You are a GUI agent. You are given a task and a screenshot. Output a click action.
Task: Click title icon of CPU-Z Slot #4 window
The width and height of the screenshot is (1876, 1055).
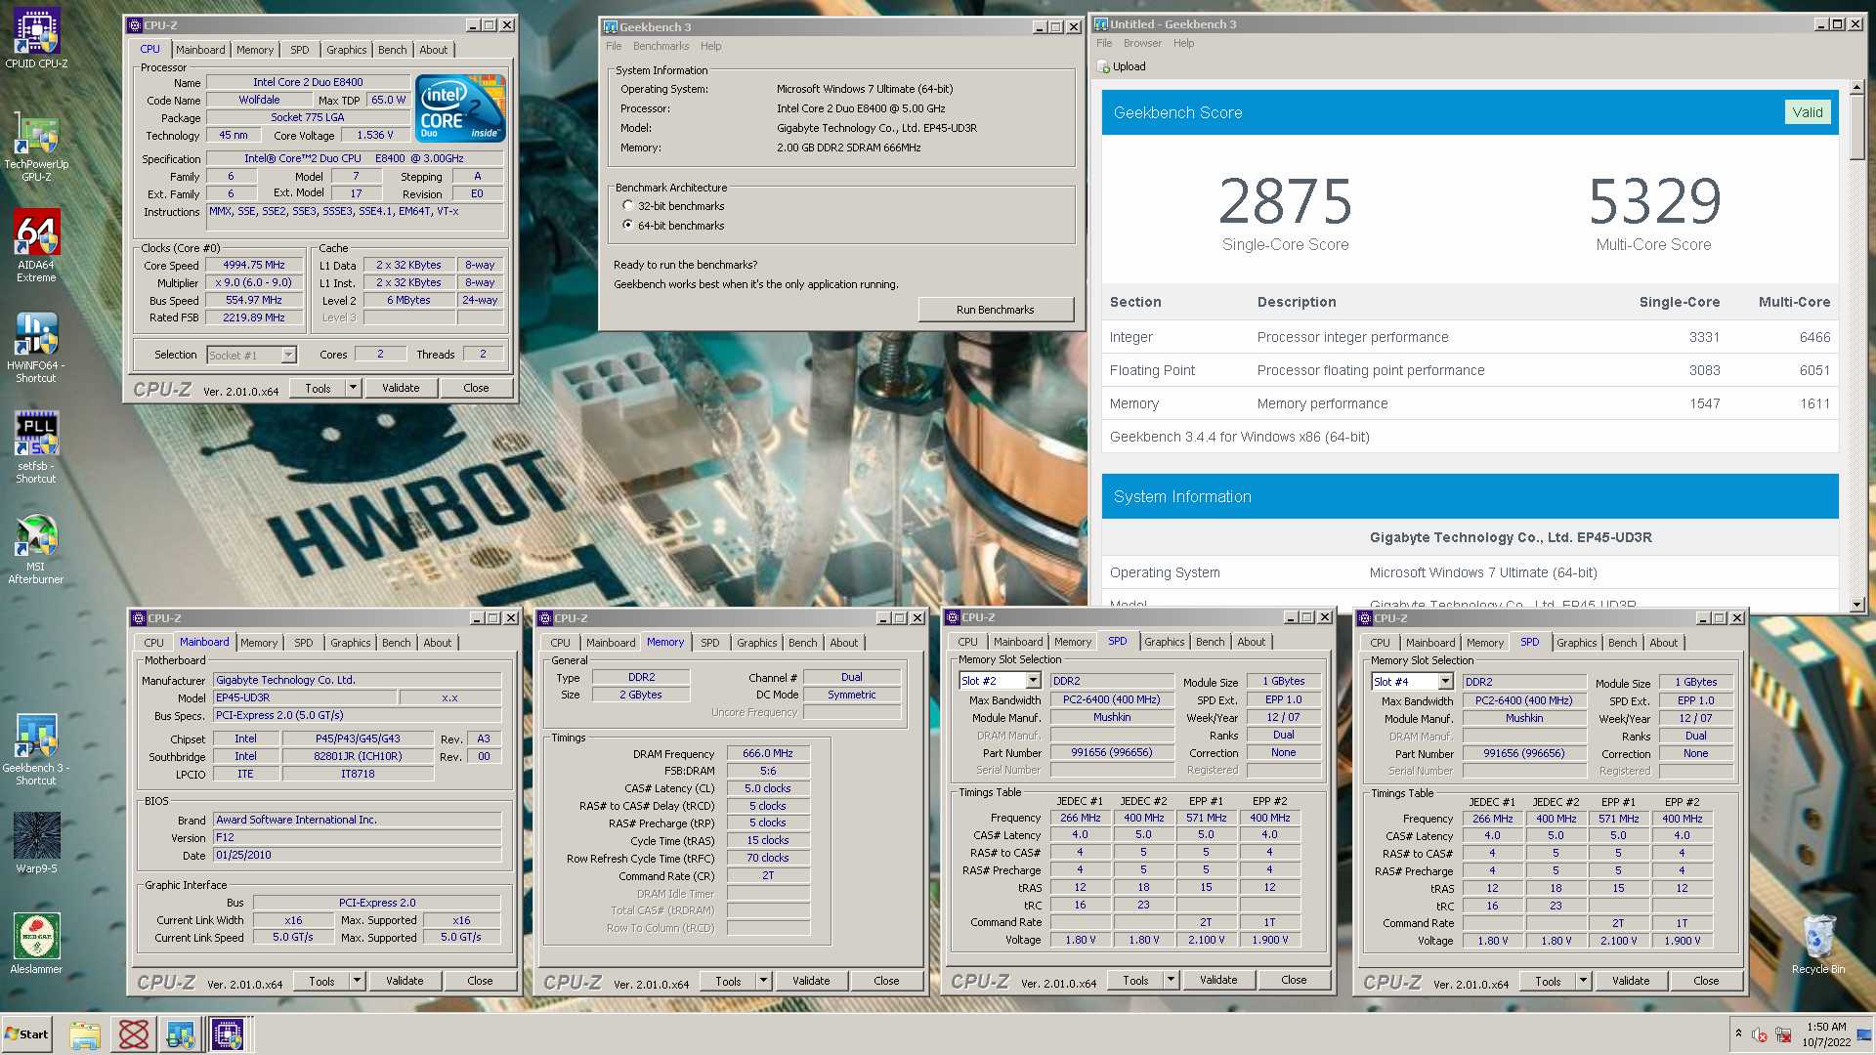coord(1365,618)
